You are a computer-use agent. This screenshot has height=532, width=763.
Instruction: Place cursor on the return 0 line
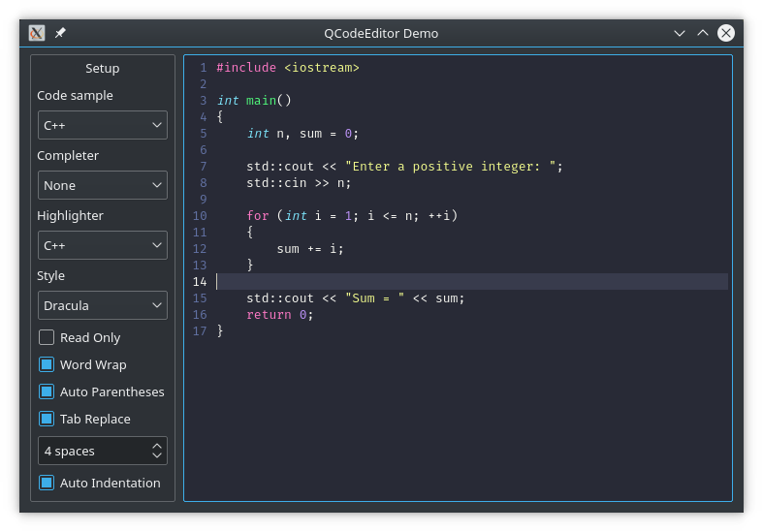click(279, 315)
